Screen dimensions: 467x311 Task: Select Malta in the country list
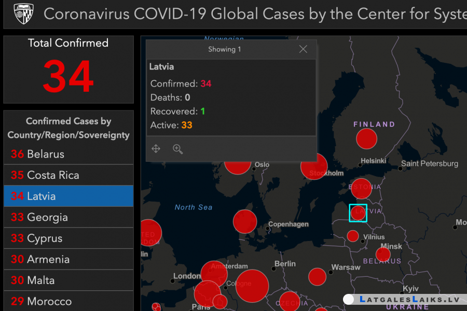coord(68,280)
